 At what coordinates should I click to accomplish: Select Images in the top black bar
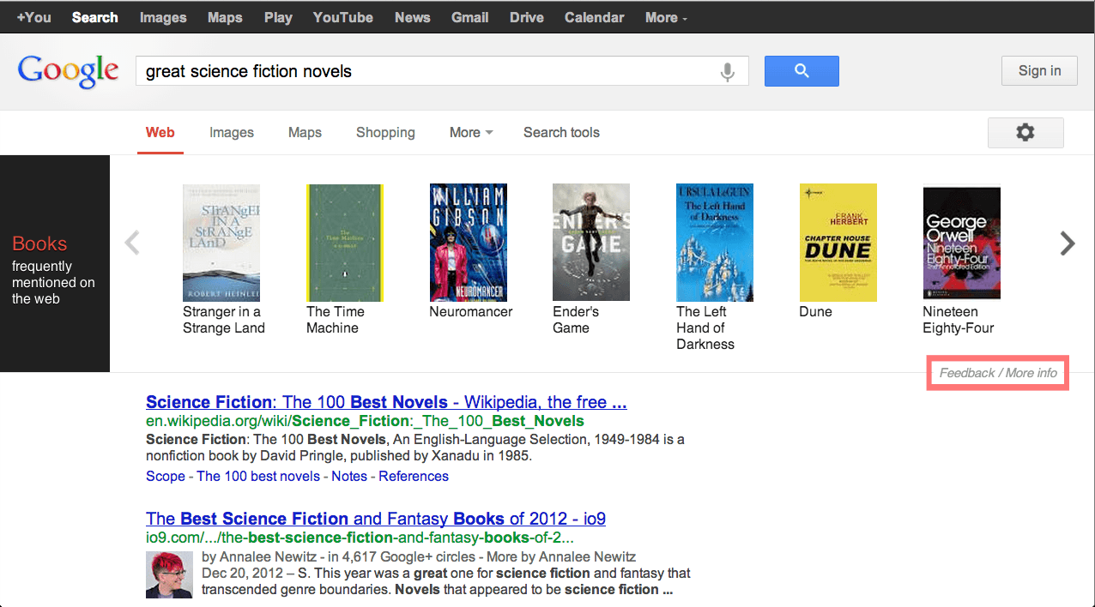pyautogui.click(x=163, y=17)
